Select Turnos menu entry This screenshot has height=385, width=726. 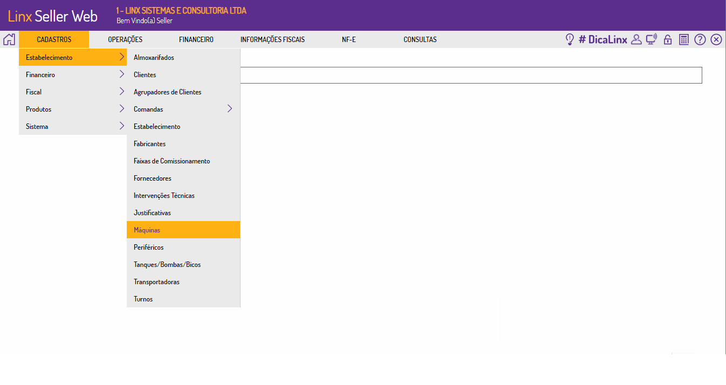click(x=183, y=299)
